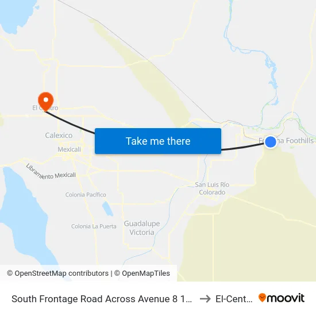Select the El-Cent… destination text
Image resolution: width=316 pixels, height=316 pixels.
(234, 299)
